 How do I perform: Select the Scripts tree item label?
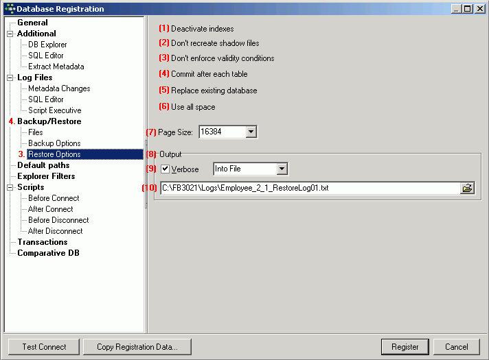[30, 187]
